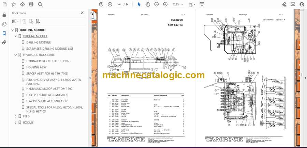307x148 pixels.
Task: Select the FEED bookmark label
Action: pos(26,116)
